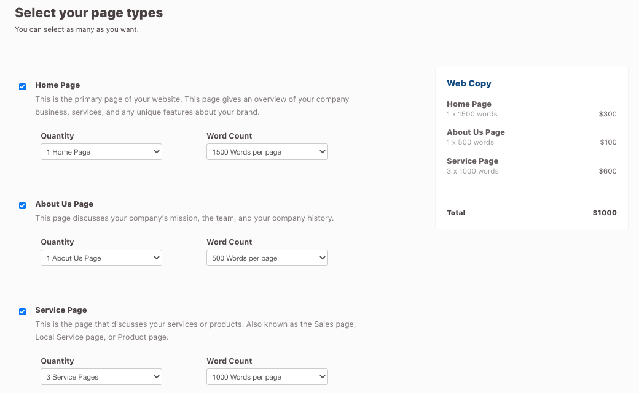Image resolution: width=639 pixels, height=393 pixels.
Task: Click the About Us Page summary entry
Action: coord(476,132)
